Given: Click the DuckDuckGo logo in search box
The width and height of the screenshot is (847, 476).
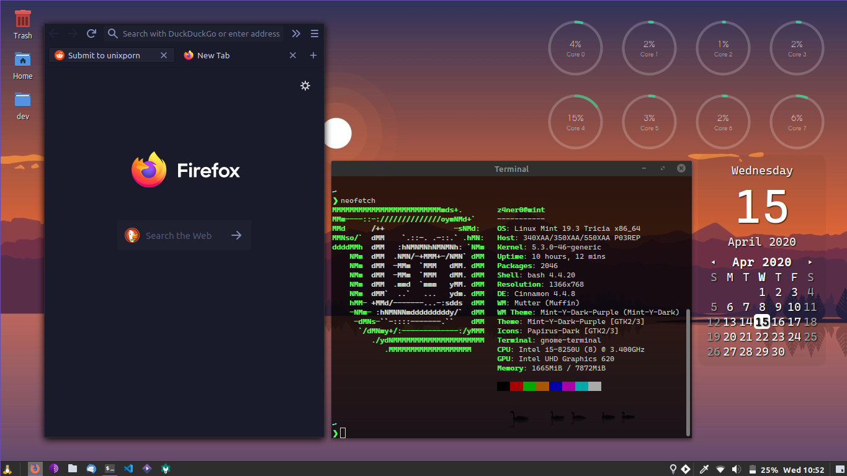Looking at the screenshot, I should pos(132,235).
